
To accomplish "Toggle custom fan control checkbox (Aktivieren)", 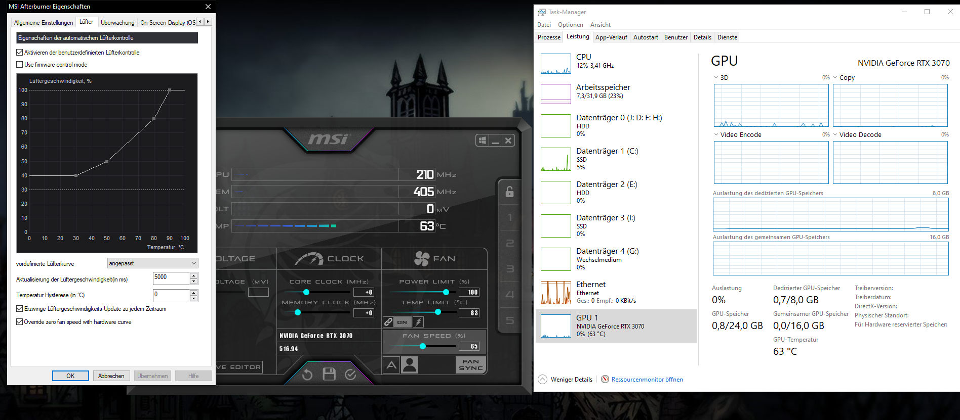I will [x=20, y=53].
